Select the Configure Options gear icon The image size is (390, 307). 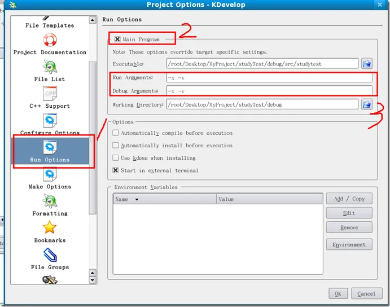coord(50,120)
